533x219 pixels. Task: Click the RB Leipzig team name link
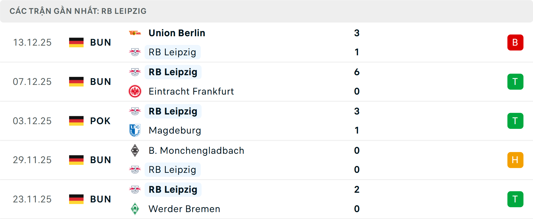(173, 52)
